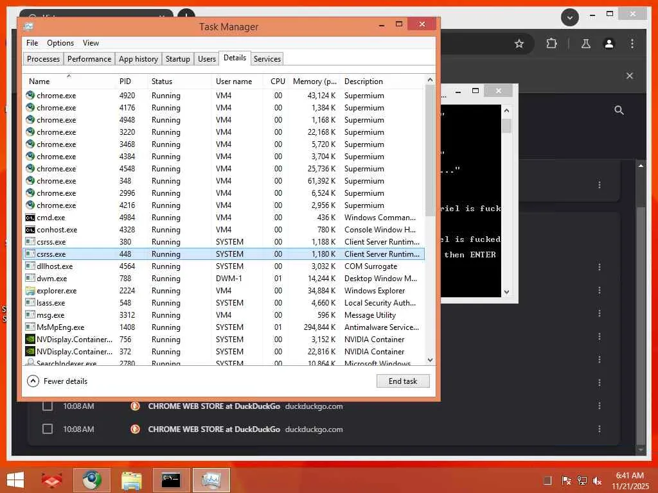
Task: Open the browser three-dot main menu
Action: click(632, 44)
